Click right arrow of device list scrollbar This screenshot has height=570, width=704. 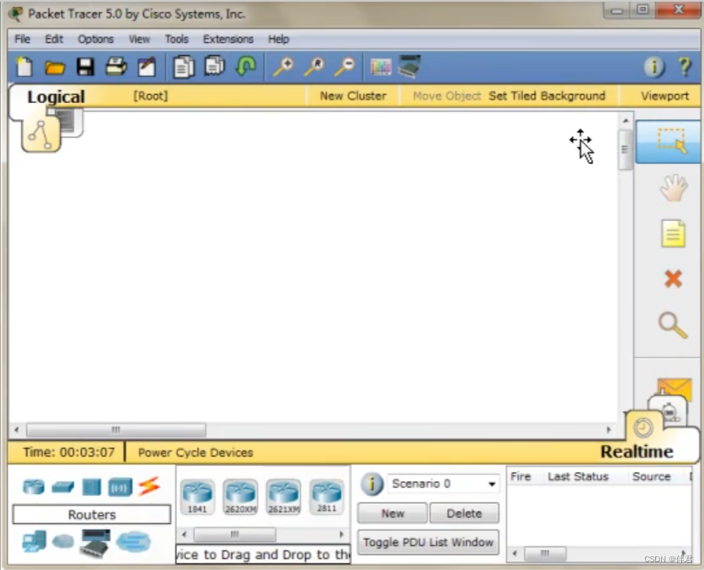341,535
